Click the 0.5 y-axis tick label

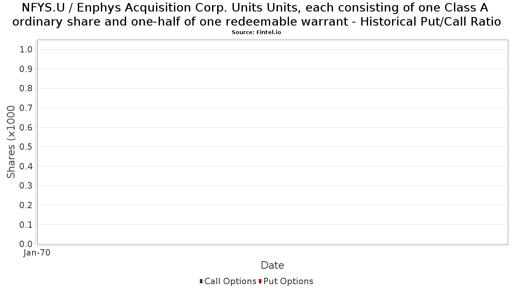(x=26, y=147)
